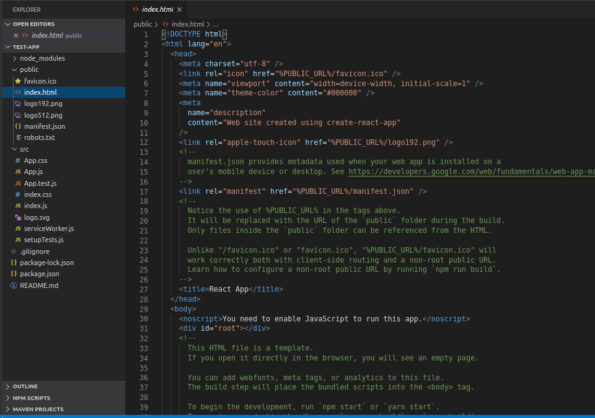
Task: Open the developers.google.com link in comment
Action: (x=472, y=172)
